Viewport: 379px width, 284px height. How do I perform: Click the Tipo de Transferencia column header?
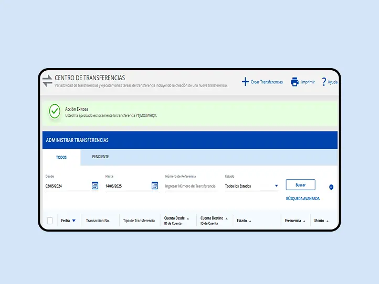[x=139, y=221]
